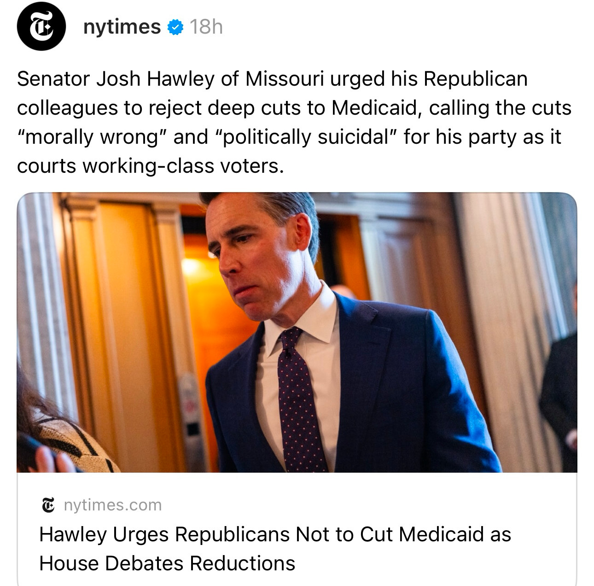The image size is (594, 586).
Task: Click the nytimes.com domain label
Action: click(113, 505)
